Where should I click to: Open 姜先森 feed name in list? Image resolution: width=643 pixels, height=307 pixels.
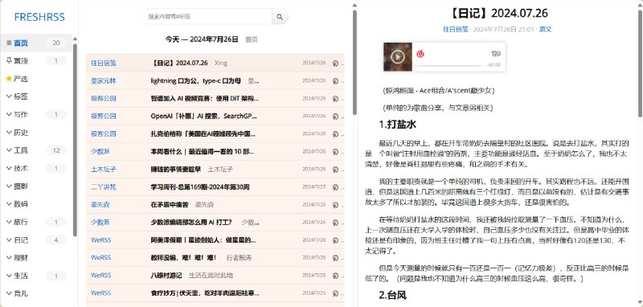tap(100, 205)
